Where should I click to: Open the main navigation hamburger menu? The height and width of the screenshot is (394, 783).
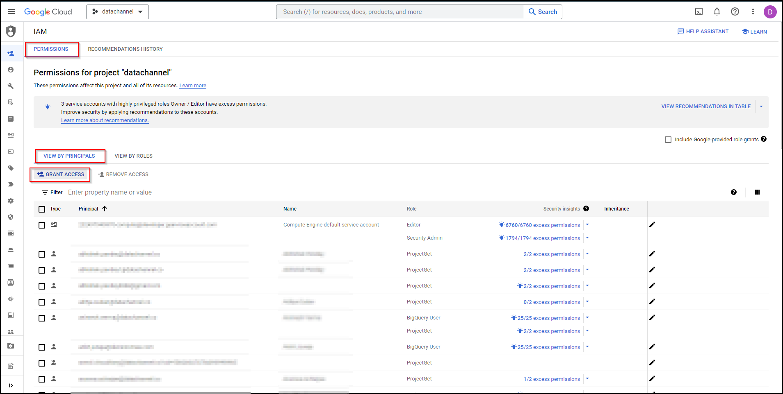(11, 11)
